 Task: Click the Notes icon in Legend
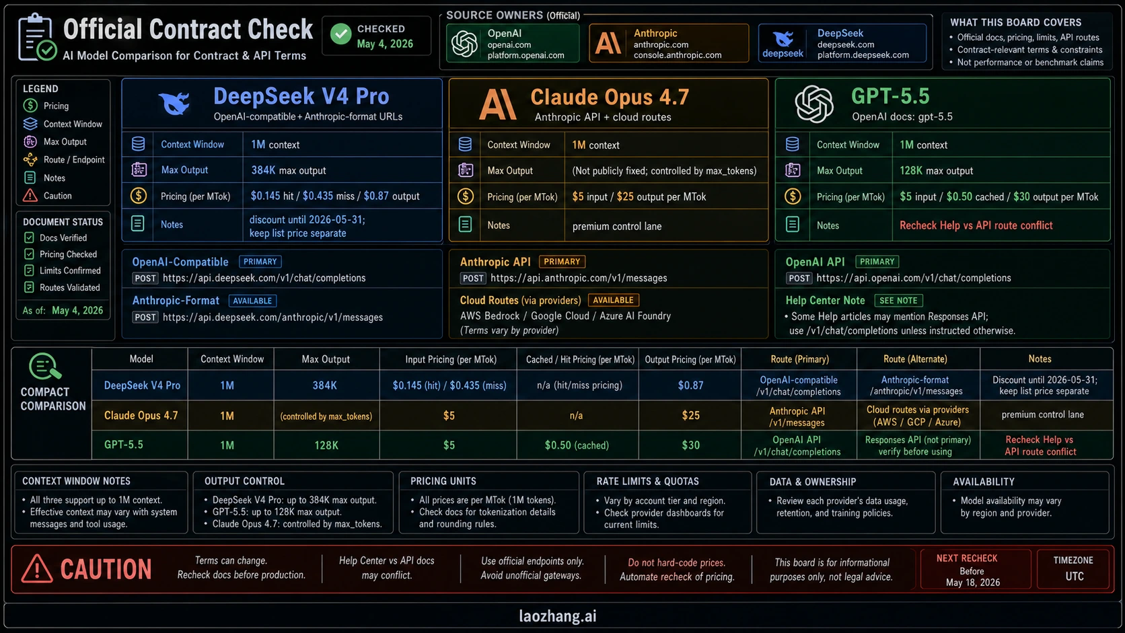click(x=30, y=178)
